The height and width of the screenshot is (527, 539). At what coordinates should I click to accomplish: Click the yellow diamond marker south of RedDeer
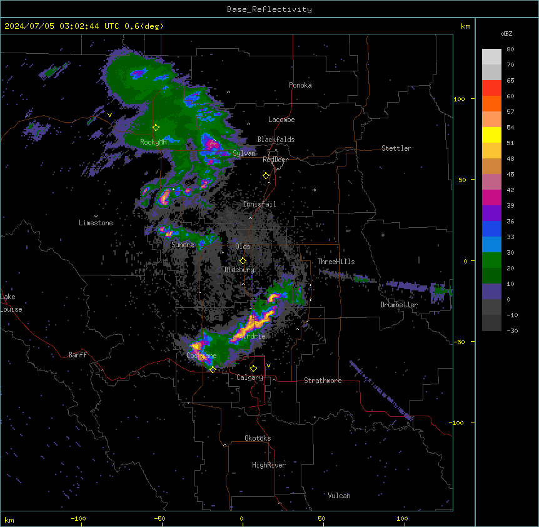[x=266, y=176]
